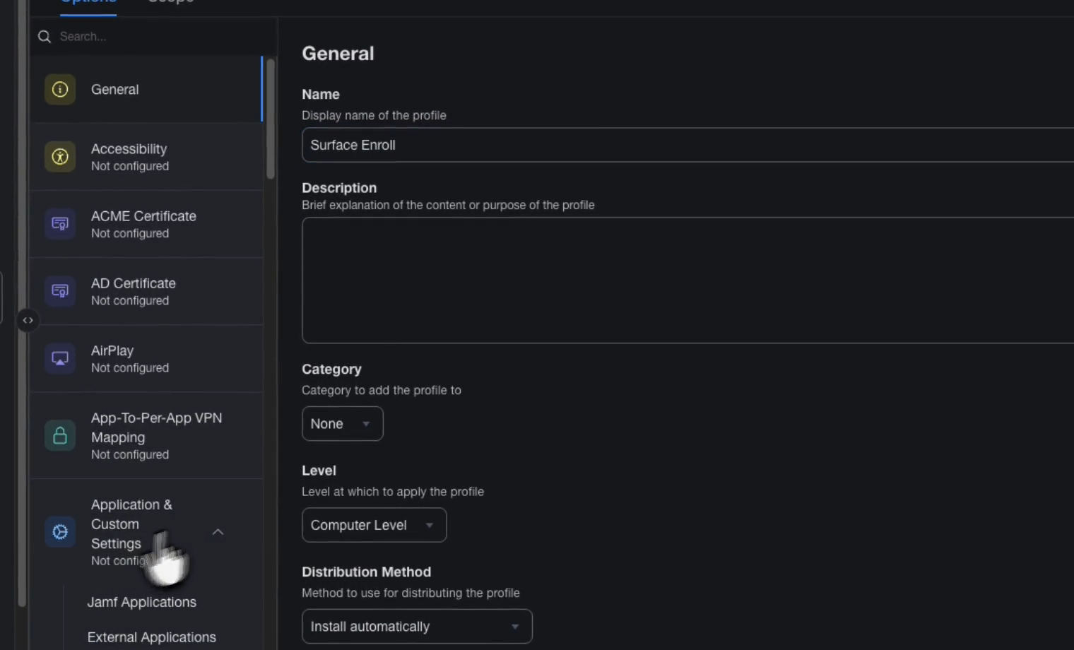
Task: Open the Distribution Method dropdown
Action: click(417, 627)
